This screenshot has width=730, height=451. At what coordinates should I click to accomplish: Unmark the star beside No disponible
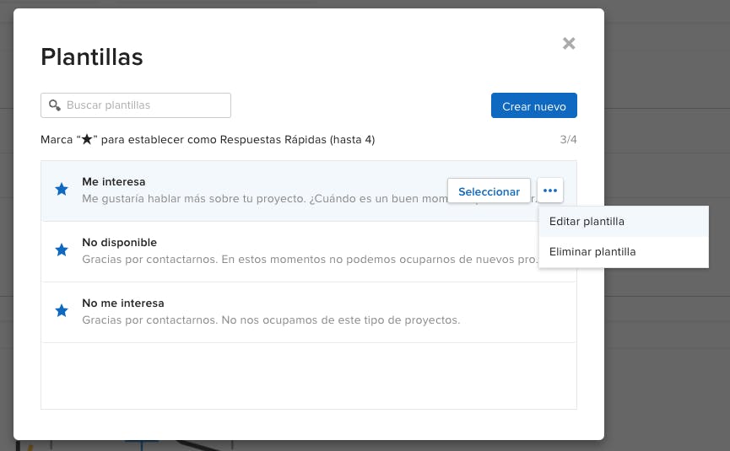point(62,250)
